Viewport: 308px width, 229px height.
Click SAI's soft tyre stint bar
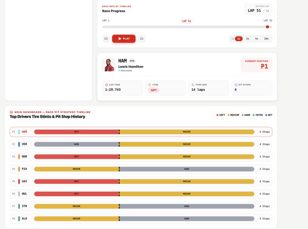(76, 181)
